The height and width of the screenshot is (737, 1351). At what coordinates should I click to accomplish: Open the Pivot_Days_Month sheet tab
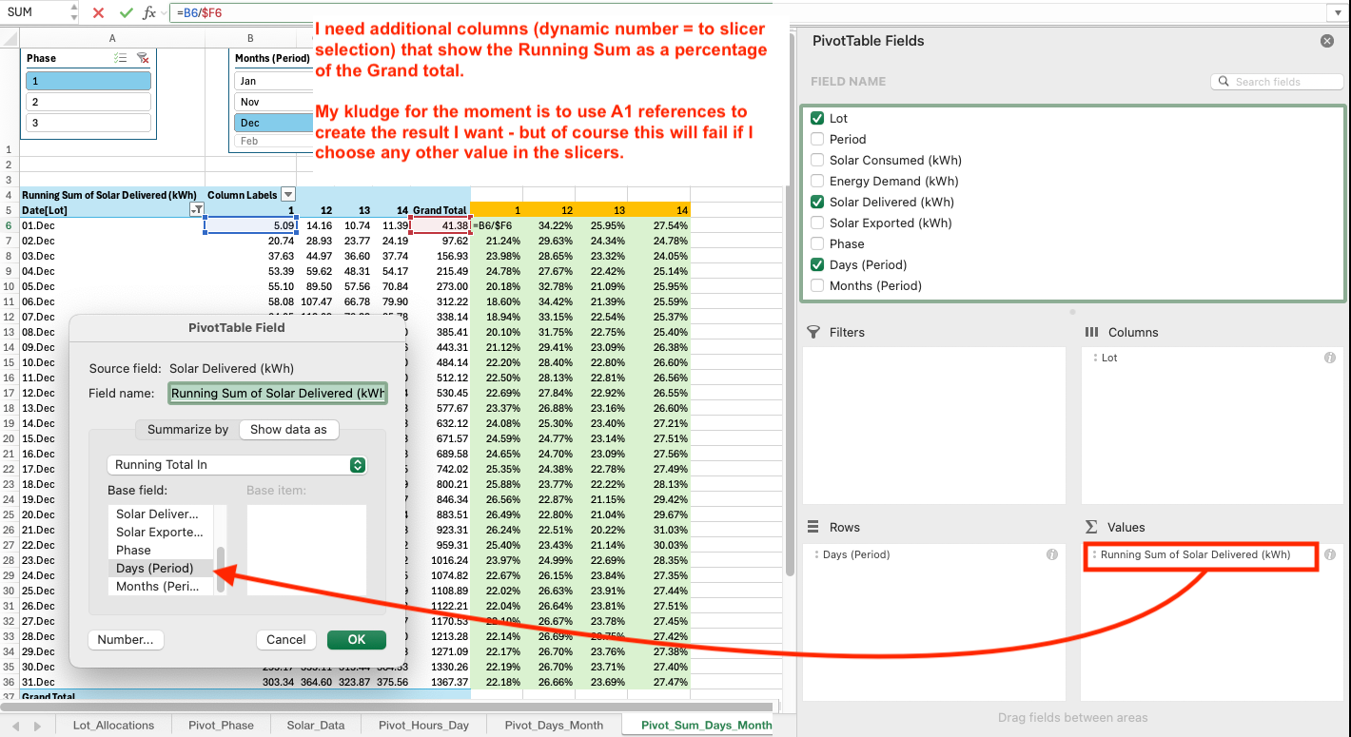point(554,724)
